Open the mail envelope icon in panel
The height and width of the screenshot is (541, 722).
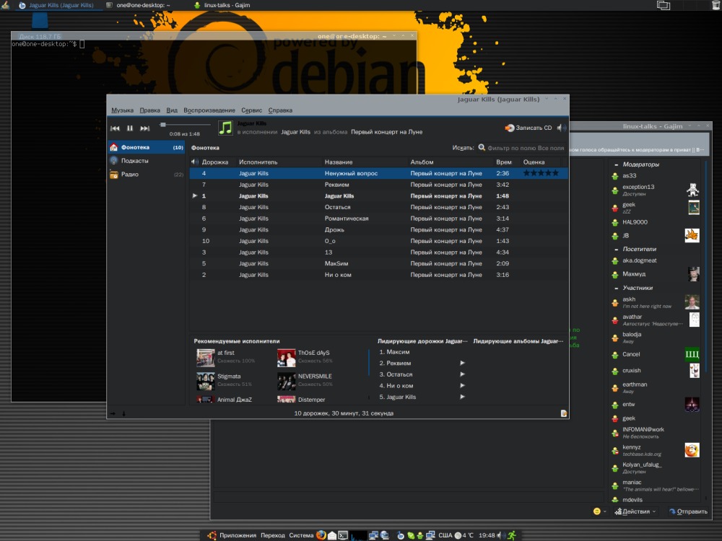point(332,535)
